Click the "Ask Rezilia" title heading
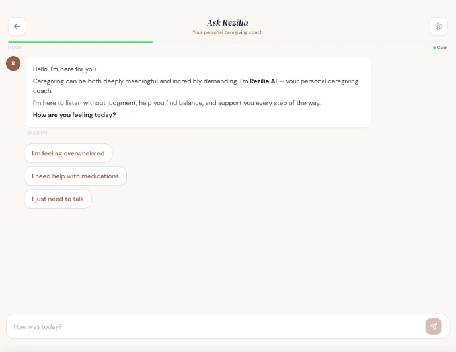This screenshot has width=456, height=352. (227, 23)
